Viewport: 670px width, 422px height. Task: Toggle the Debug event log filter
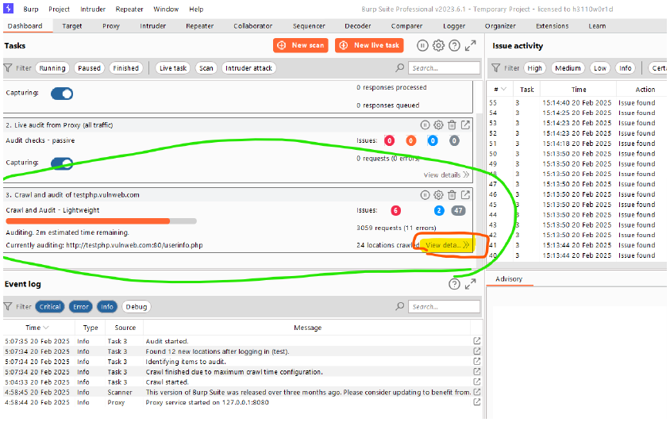pos(137,307)
